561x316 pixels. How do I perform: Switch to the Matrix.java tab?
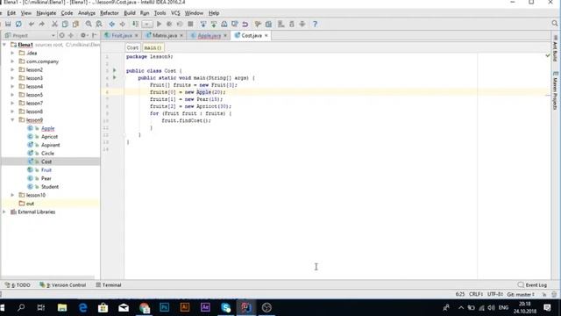tap(165, 35)
